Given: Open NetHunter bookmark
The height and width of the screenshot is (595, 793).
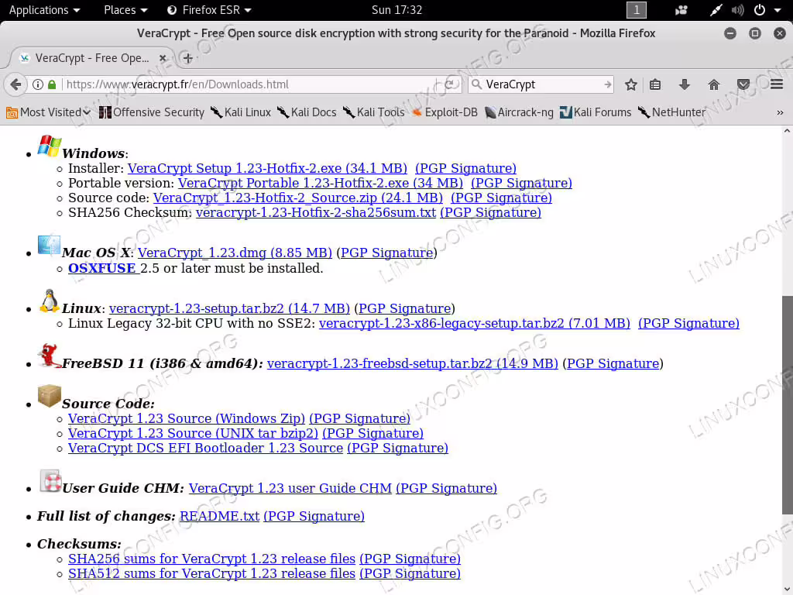Looking at the screenshot, I should pyautogui.click(x=671, y=112).
